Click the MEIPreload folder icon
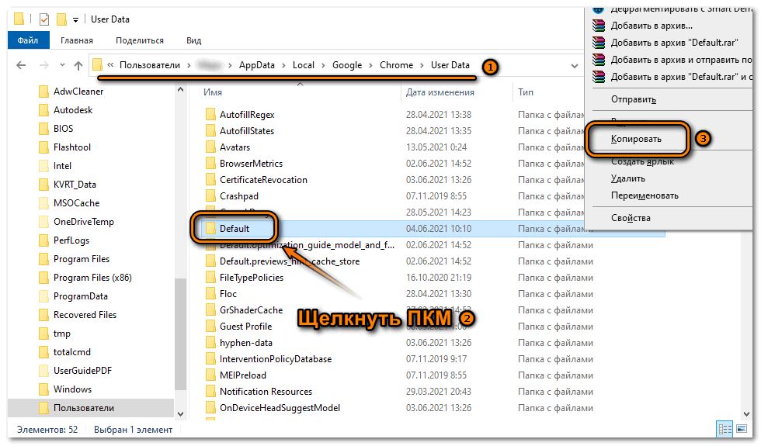Image resolution: width=761 pixels, height=446 pixels. pyautogui.click(x=210, y=375)
